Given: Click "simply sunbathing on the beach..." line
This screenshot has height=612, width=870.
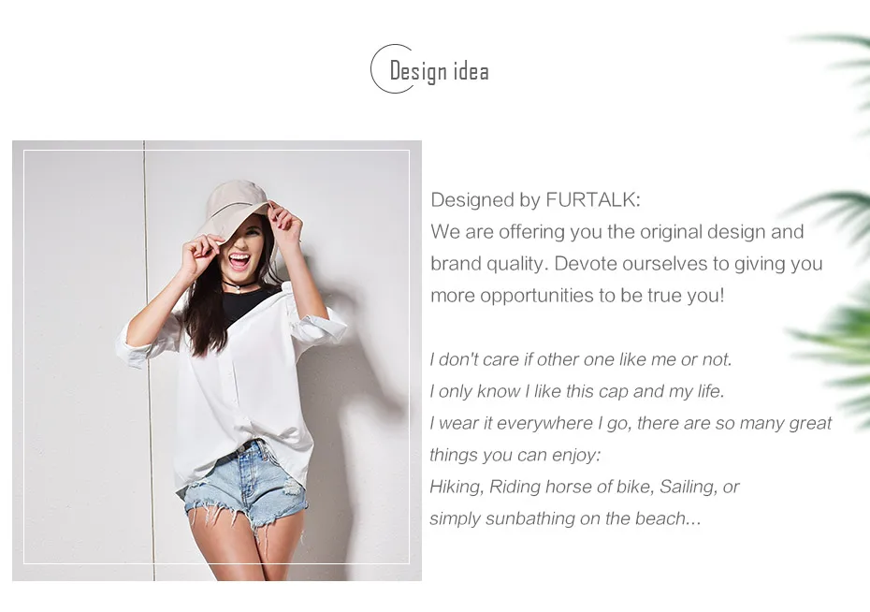Looking at the screenshot, I should tap(565, 518).
